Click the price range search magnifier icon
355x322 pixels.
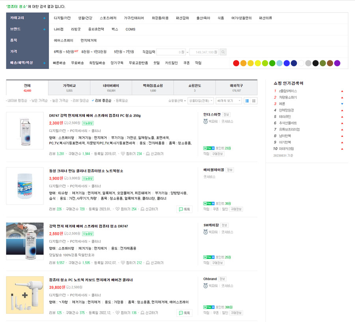click(223, 52)
